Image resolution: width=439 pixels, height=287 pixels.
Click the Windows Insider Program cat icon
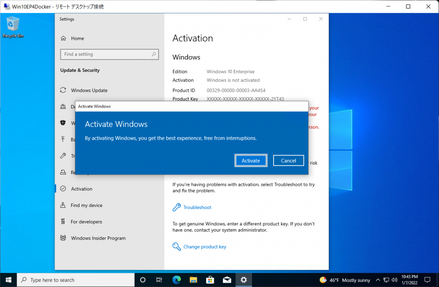[63, 238]
